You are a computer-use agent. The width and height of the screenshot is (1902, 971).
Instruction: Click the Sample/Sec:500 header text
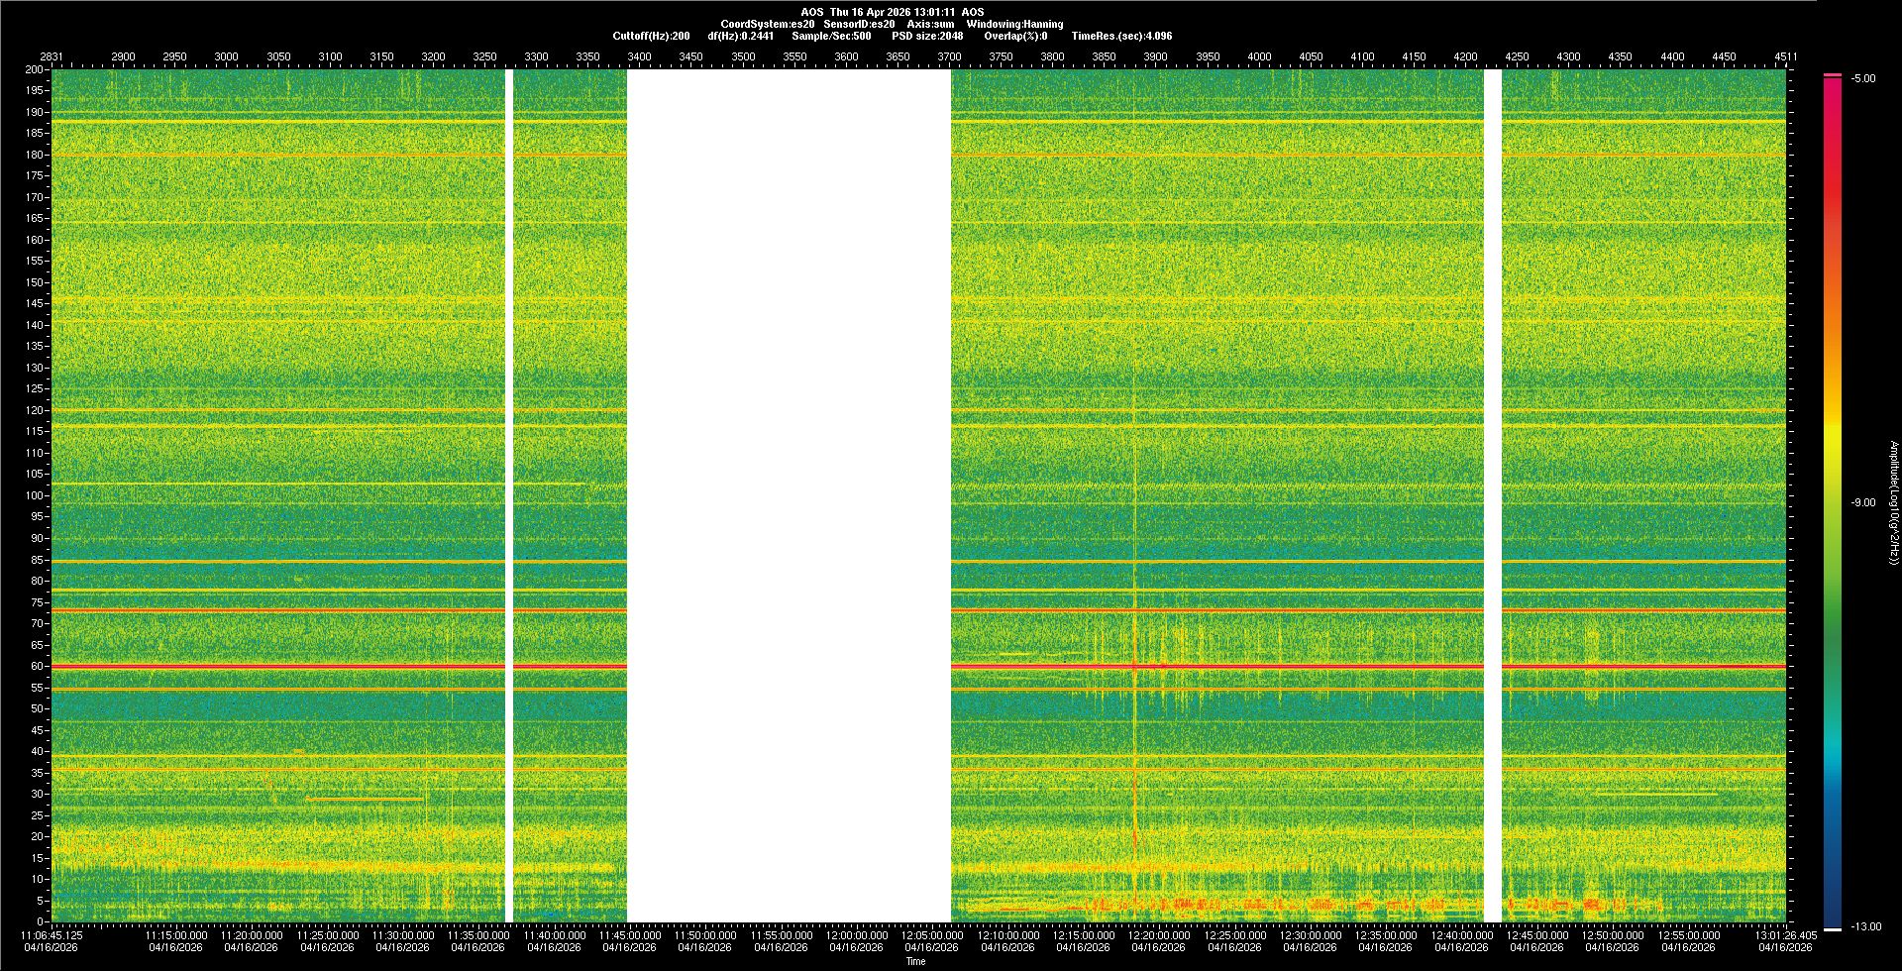pos(831,36)
